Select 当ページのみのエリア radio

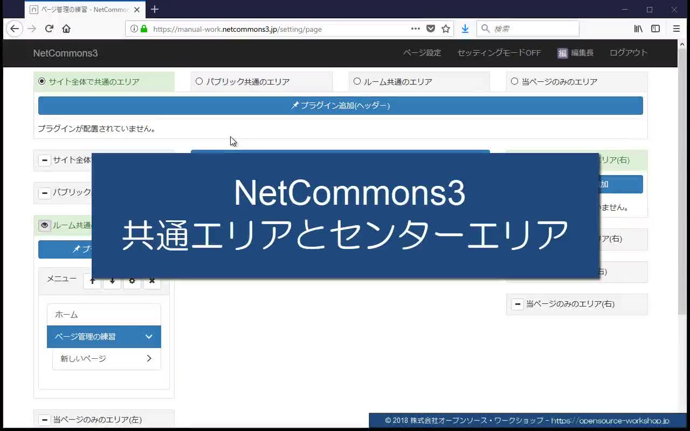coord(514,81)
